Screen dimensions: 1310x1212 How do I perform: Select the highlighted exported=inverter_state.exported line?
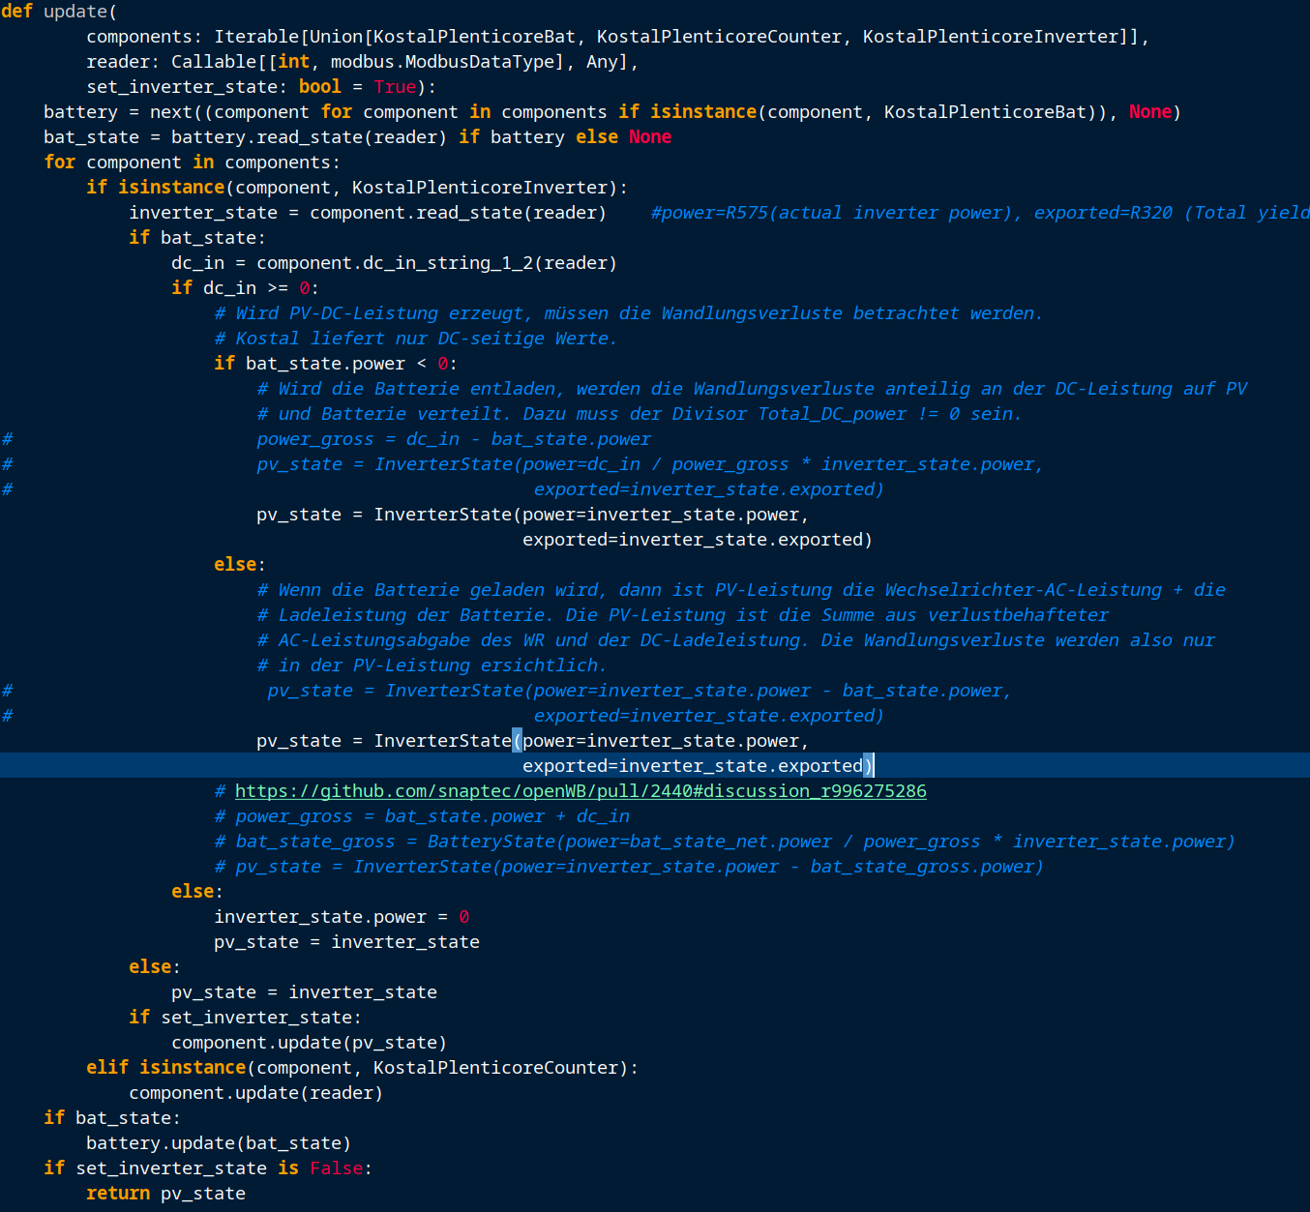pyautogui.click(x=697, y=765)
